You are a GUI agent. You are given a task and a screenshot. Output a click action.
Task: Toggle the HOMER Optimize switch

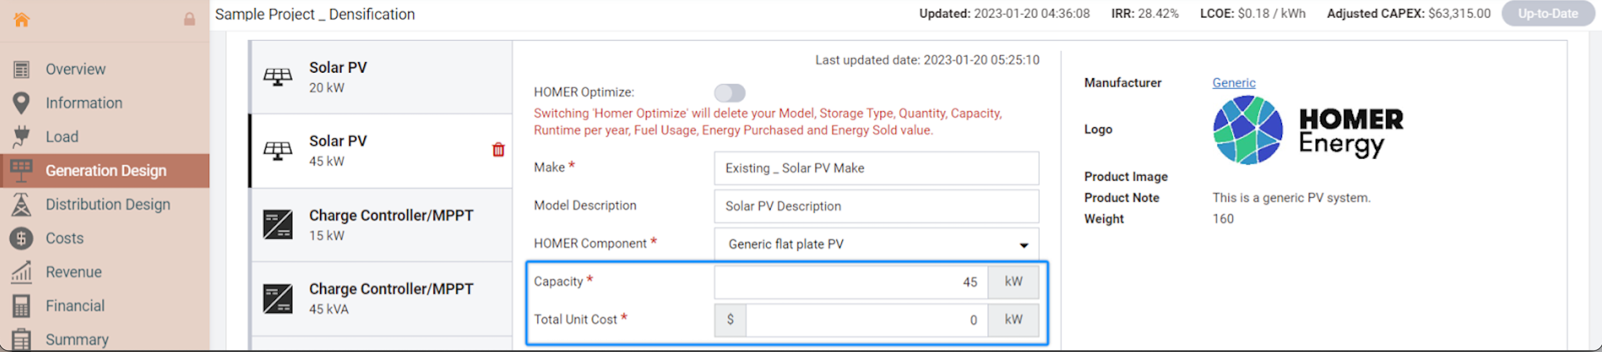(729, 93)
